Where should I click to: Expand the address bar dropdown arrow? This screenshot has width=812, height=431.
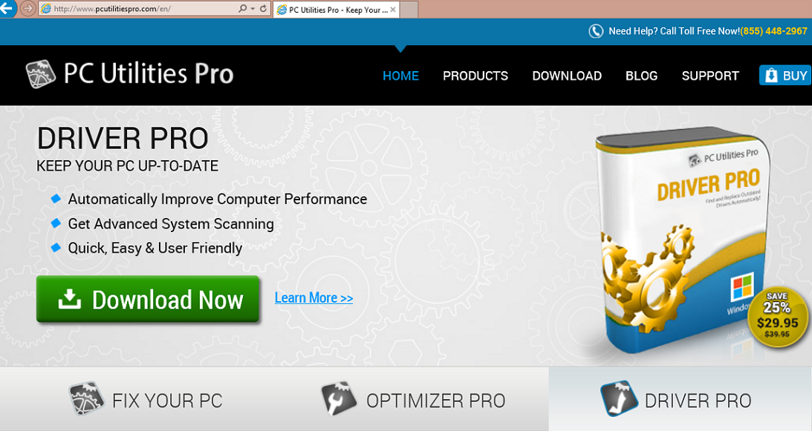tap(253, 9)
